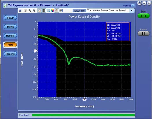Open the color wheel palette
This screenshot has width=152, height=119.
[52, 10]
